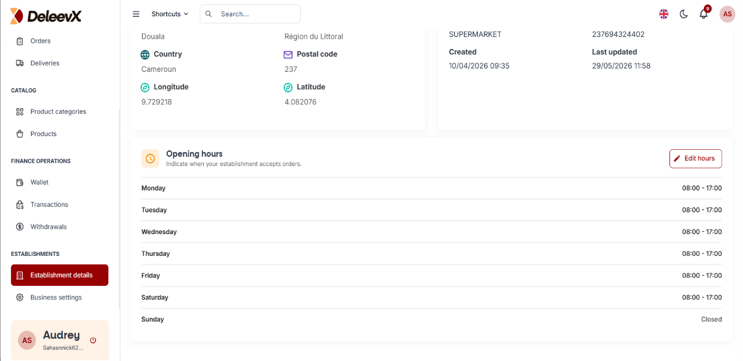The image size is (743, 361).
Task: Click the sidebar vertical scrollbar
Action: (x=119, y=210)
